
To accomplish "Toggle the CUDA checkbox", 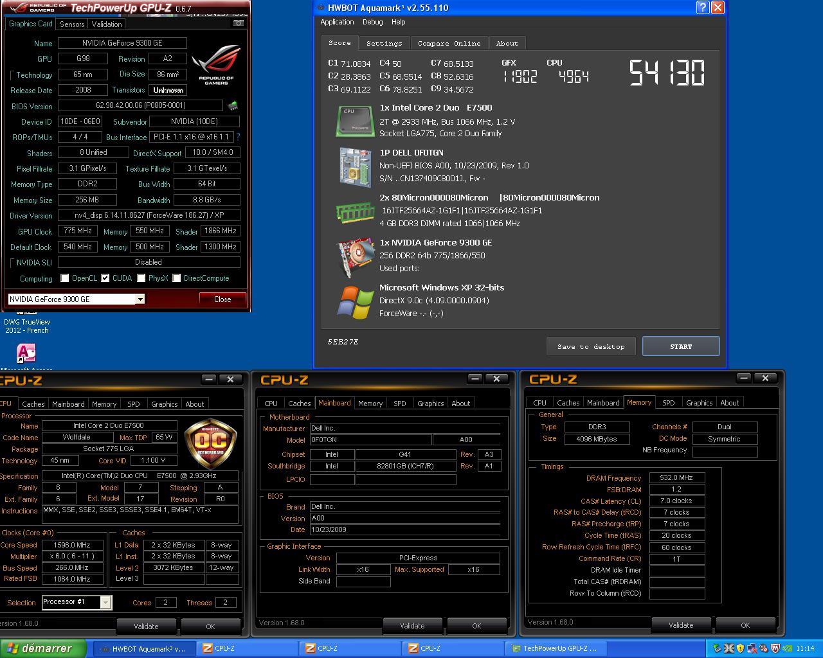I will click(105, 278).
